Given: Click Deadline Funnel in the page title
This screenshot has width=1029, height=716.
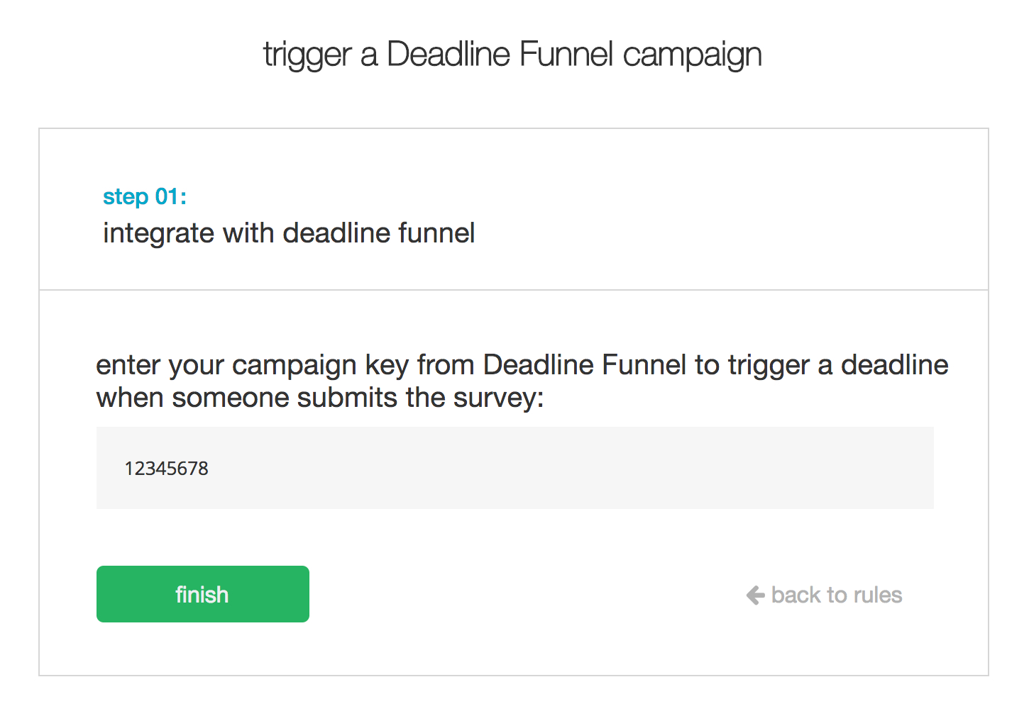Looking at the screenshot, I should pos(500,55).
